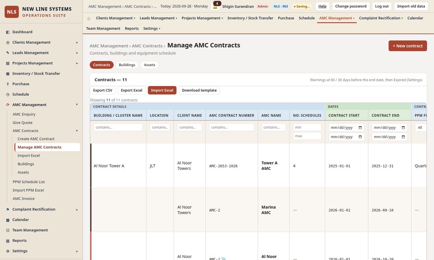Open the Help link
The height and width of the screenshot is (260, 434).
pos(322,6)
